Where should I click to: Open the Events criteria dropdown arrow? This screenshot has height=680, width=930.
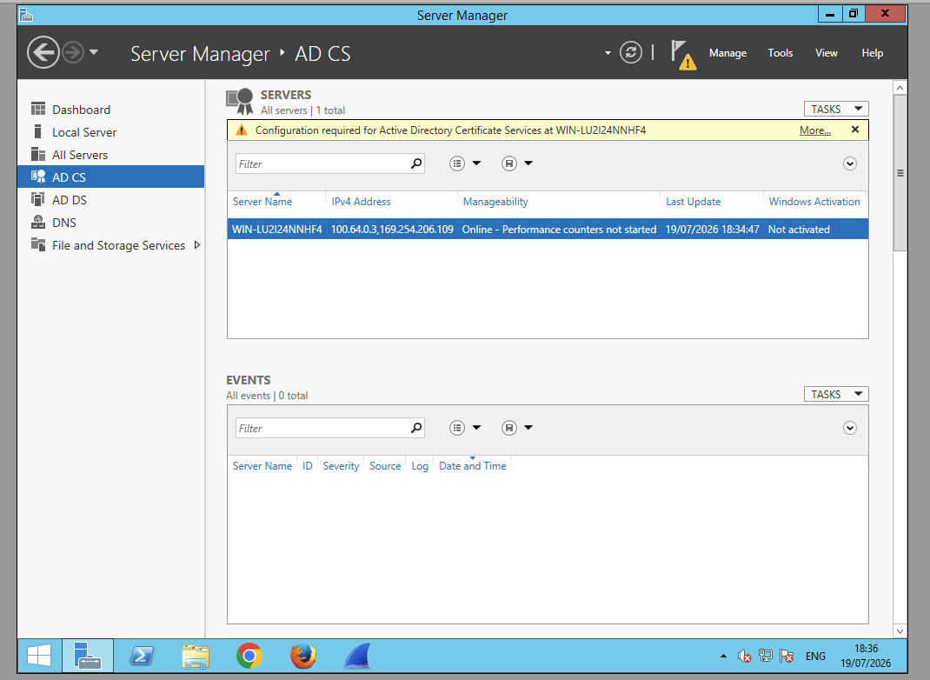coord(476,428)
